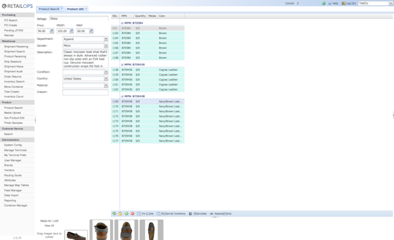Open the Department dropdown

(x=106, y=39)
